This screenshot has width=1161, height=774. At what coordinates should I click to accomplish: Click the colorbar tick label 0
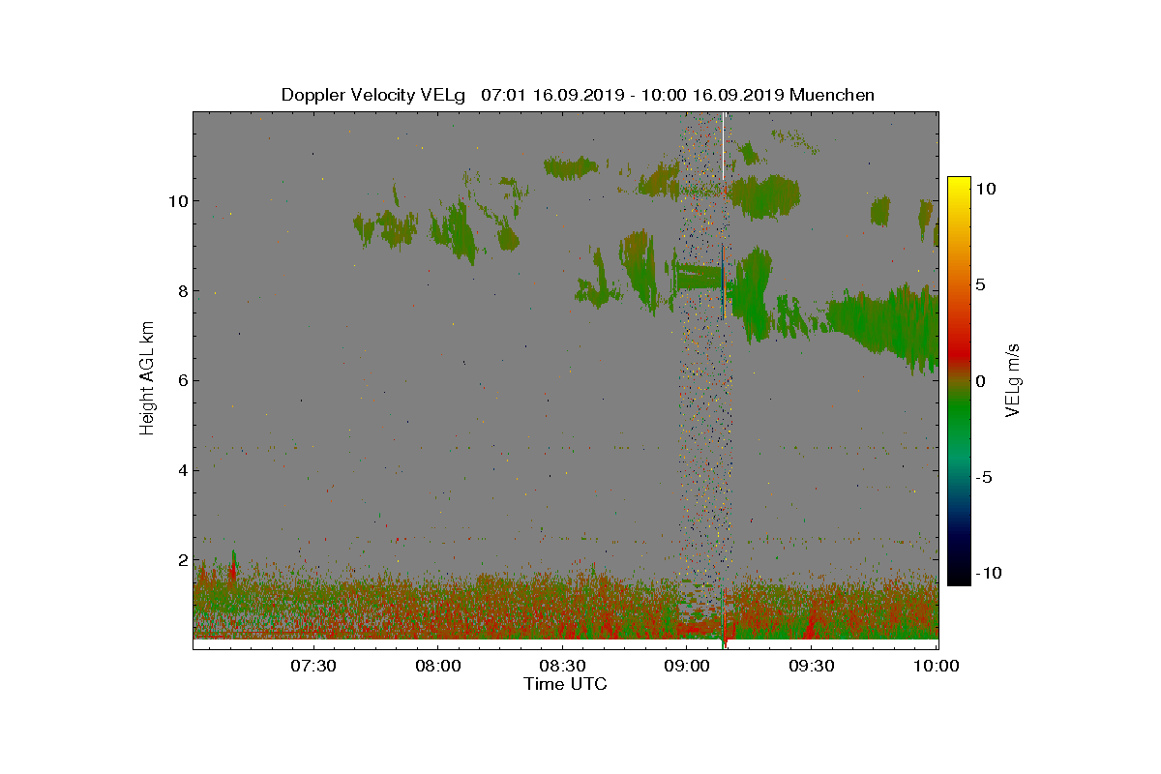980,381
